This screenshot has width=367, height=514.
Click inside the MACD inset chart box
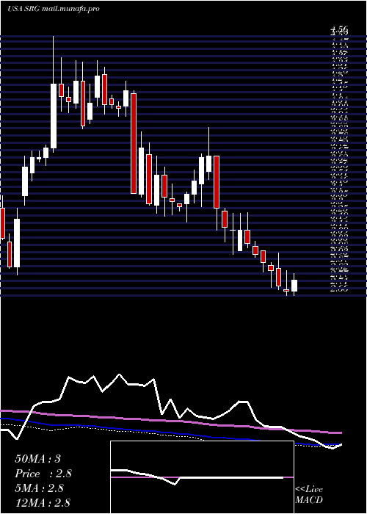tap(202, 477)
